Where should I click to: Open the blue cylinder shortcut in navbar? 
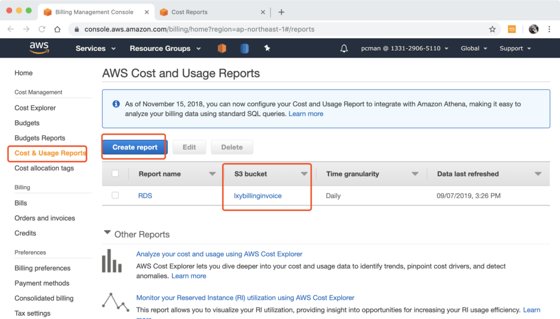[x=244, y=48]
